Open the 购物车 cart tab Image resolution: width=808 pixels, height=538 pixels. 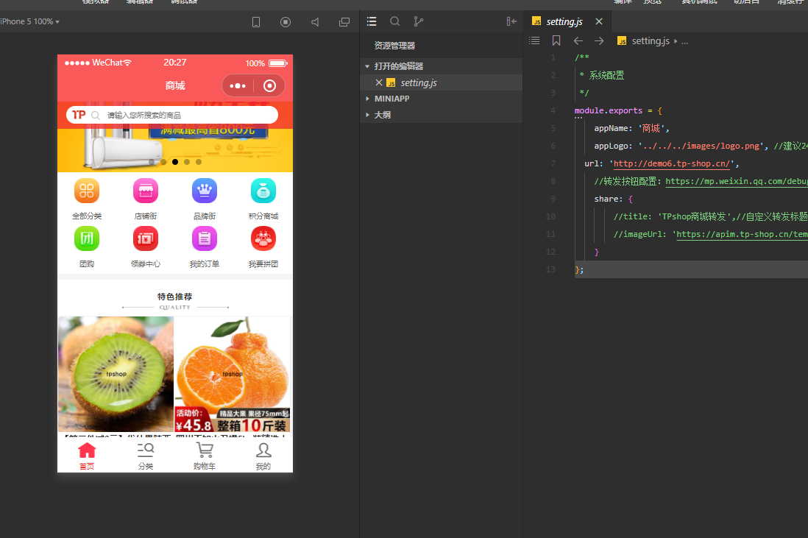205,456
